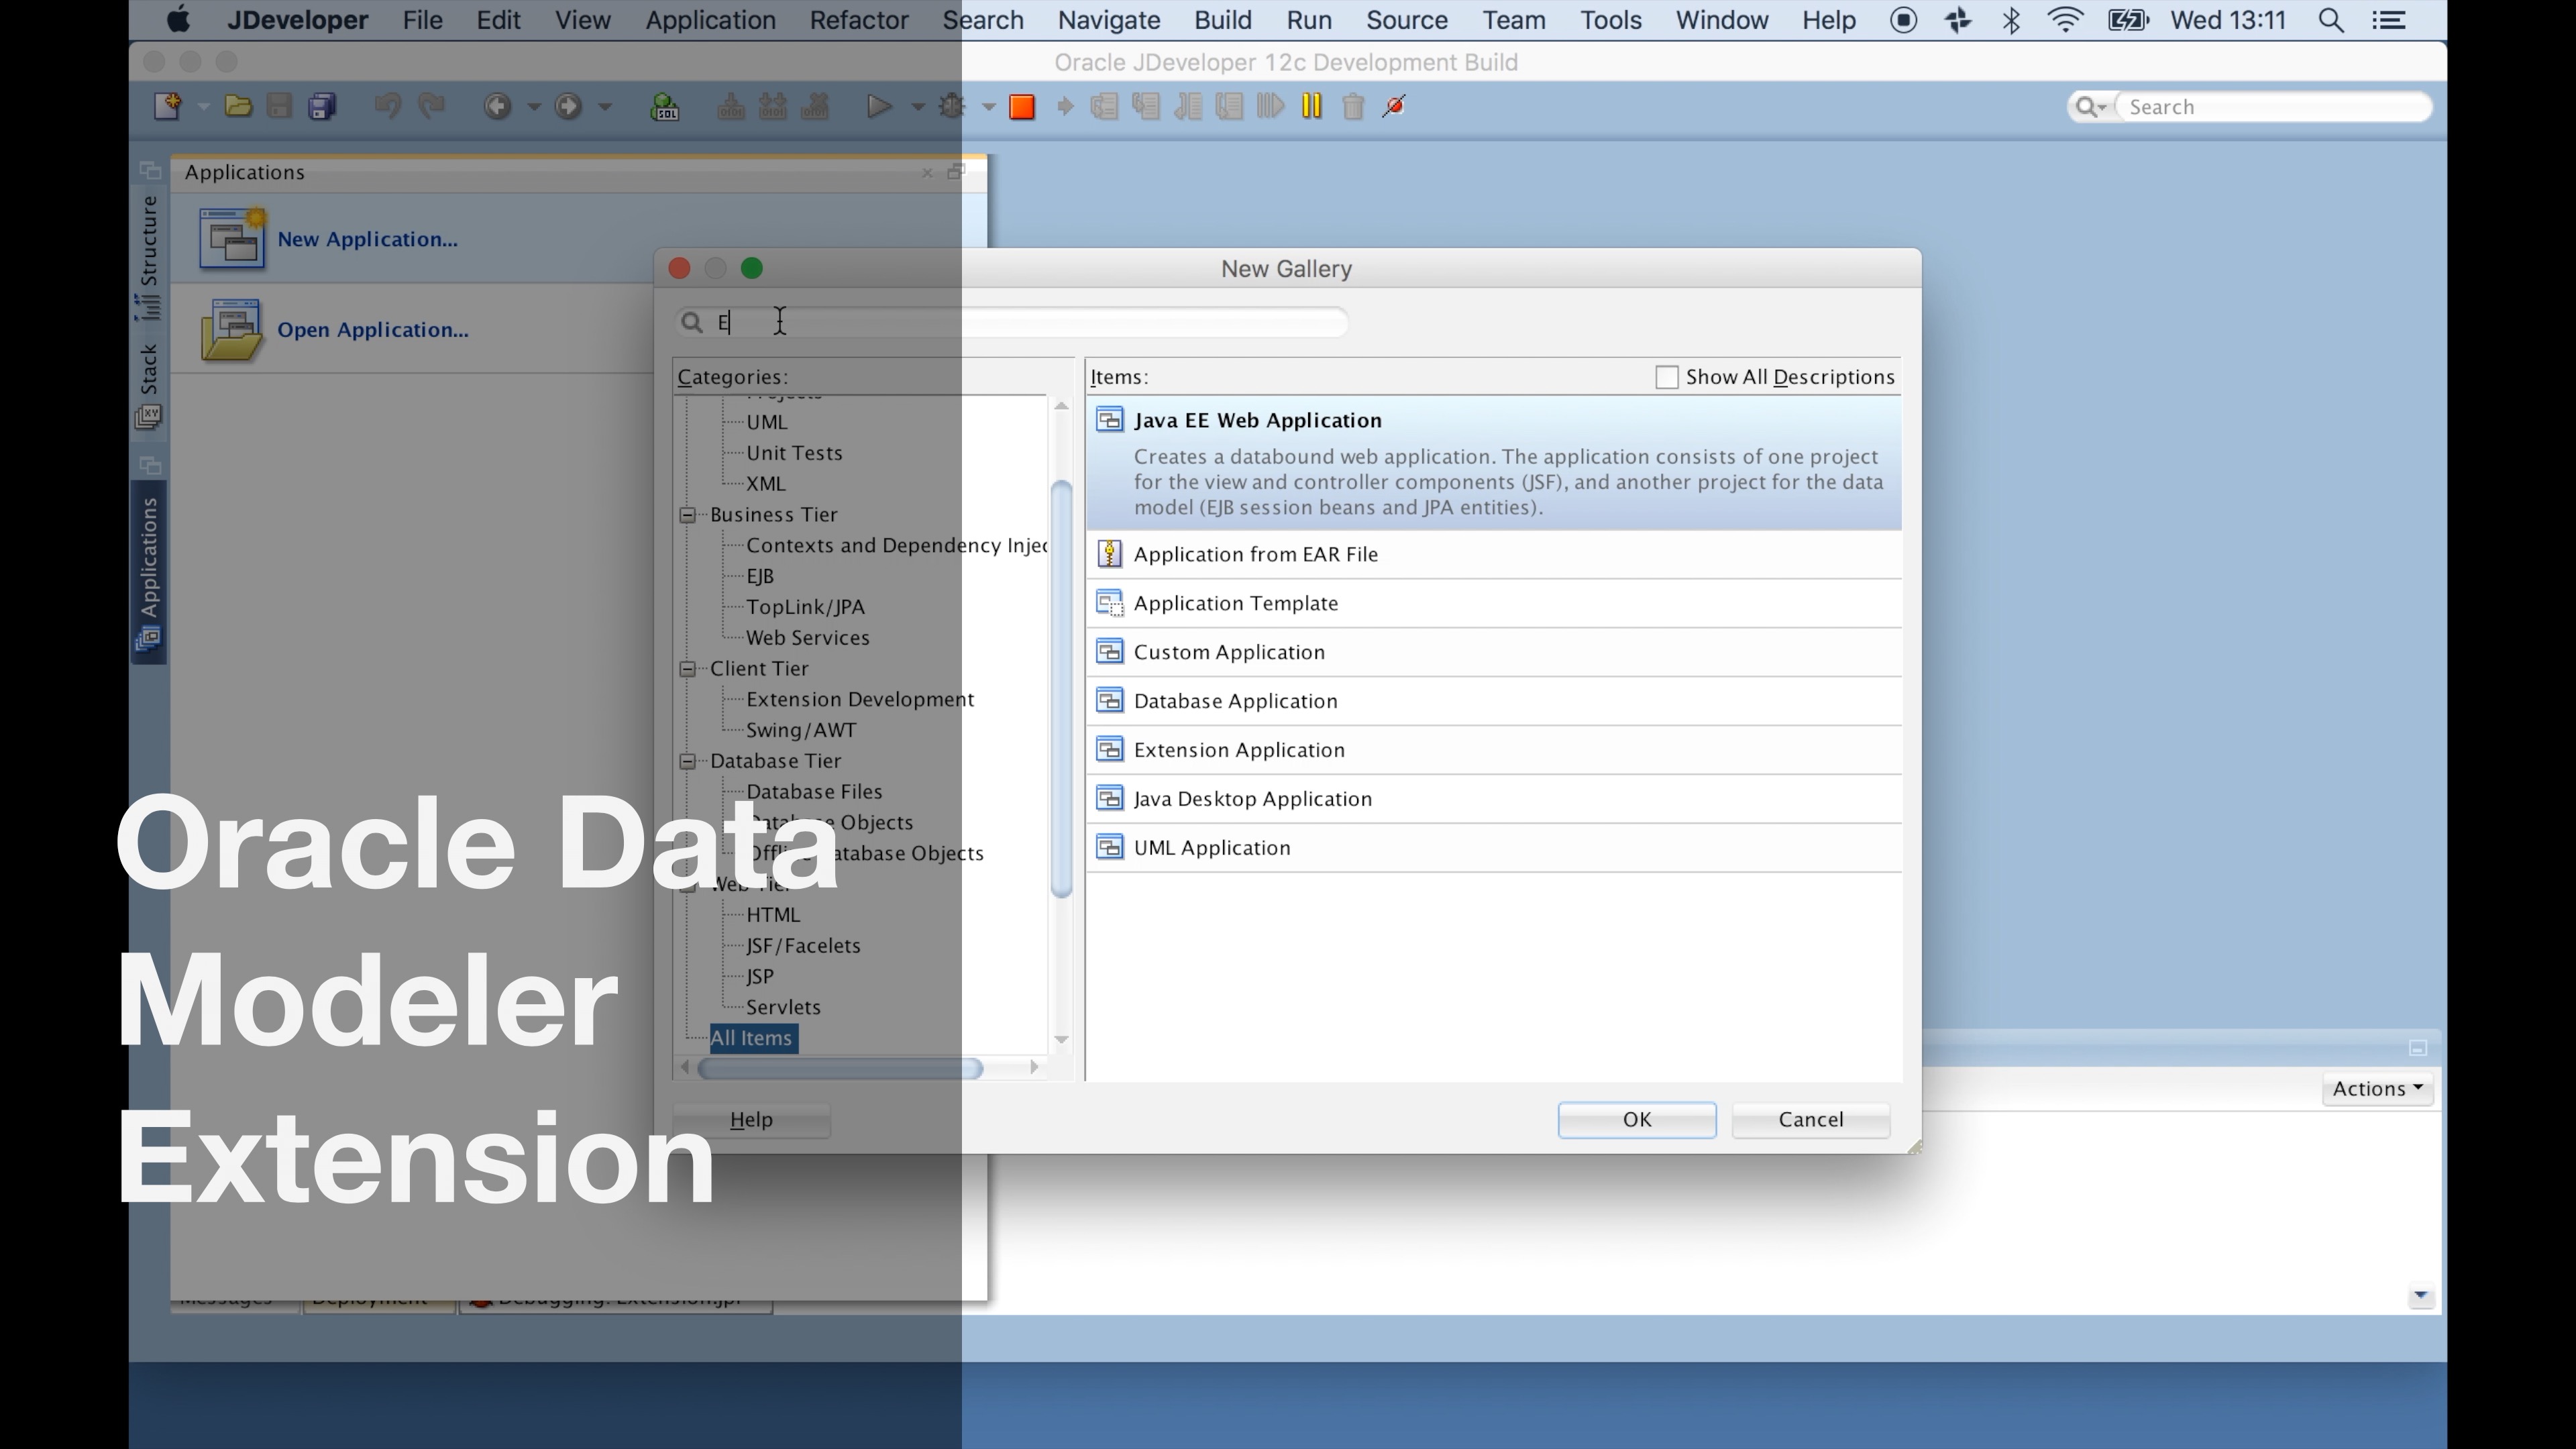Click the Open folder toolbar icon
Screen dimensions: 2576x1449
[x=238, y=106]
